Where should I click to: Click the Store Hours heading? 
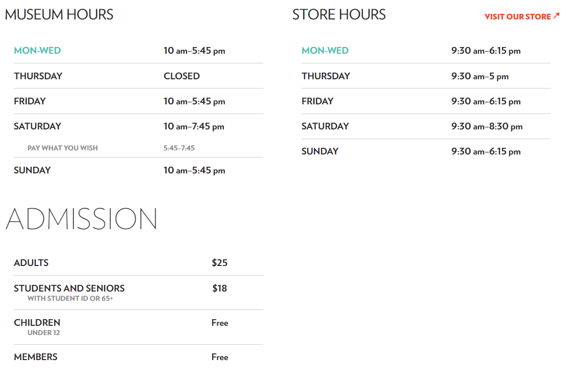point(339,15)
